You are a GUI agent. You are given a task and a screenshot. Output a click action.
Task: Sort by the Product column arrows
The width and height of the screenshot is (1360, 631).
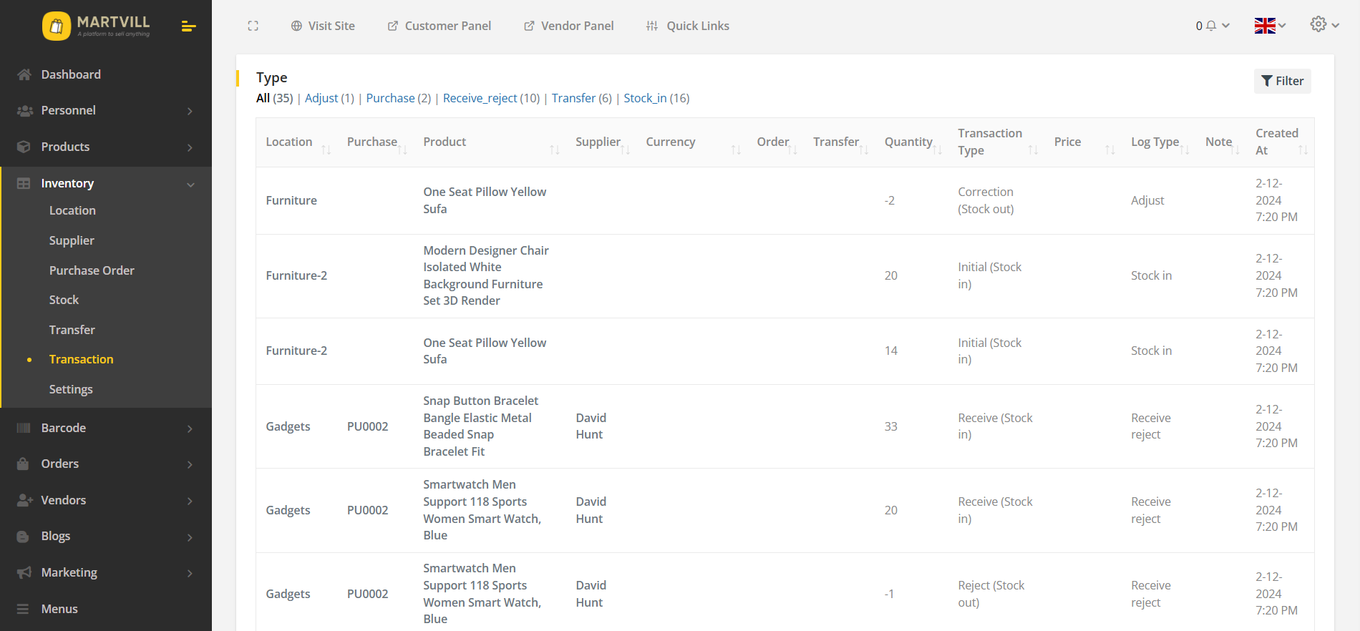(554, 150)
